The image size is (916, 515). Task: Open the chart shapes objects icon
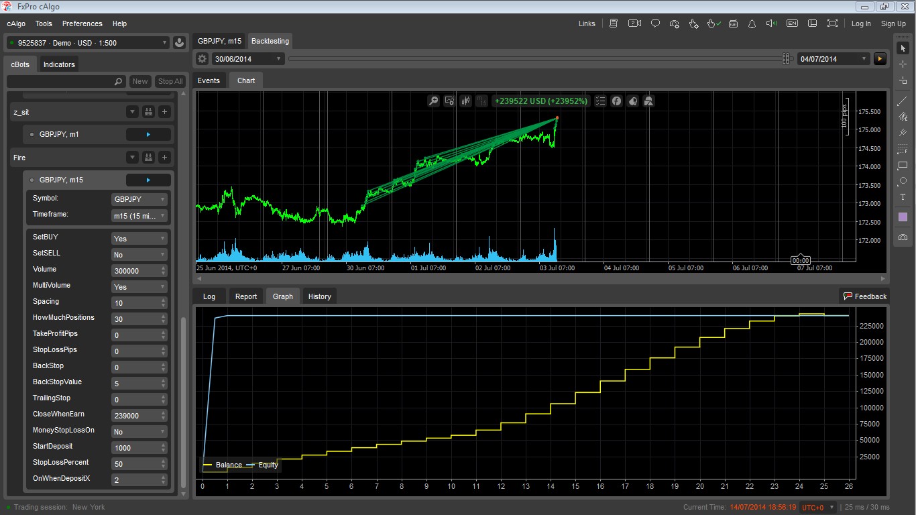tap(648, 101)
